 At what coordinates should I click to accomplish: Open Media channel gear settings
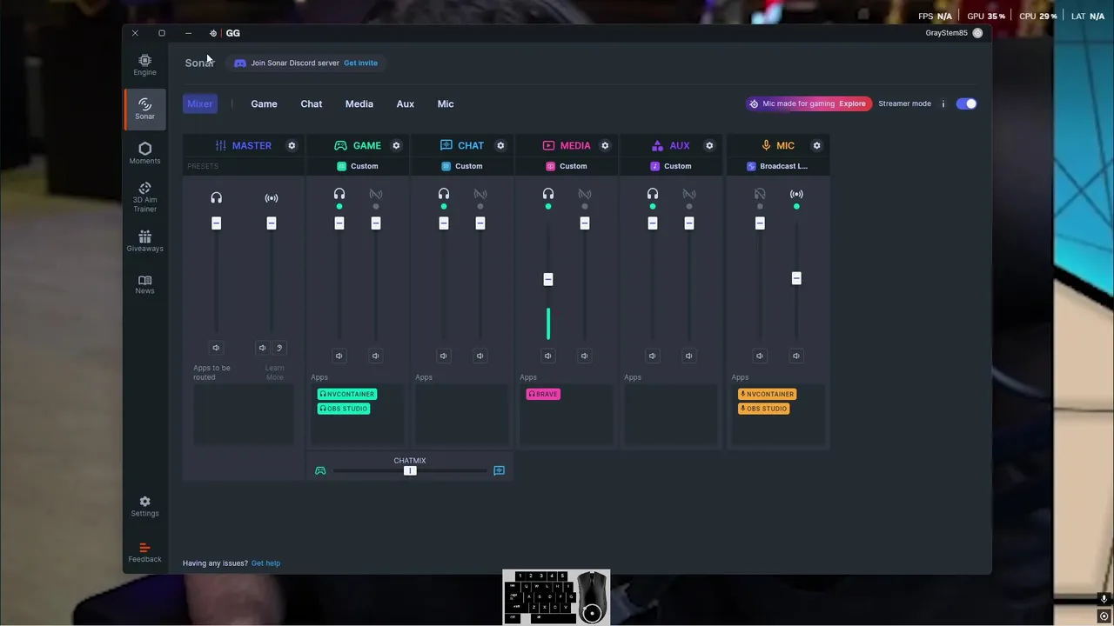pyautogui.click(x=605, y=145)
